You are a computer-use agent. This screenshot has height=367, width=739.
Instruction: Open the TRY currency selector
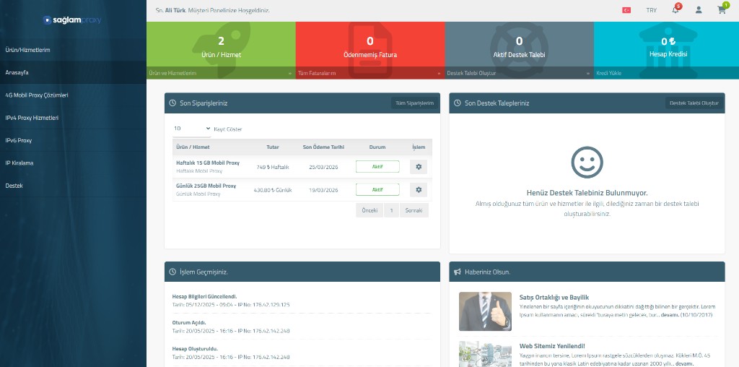tap(651, 10)
